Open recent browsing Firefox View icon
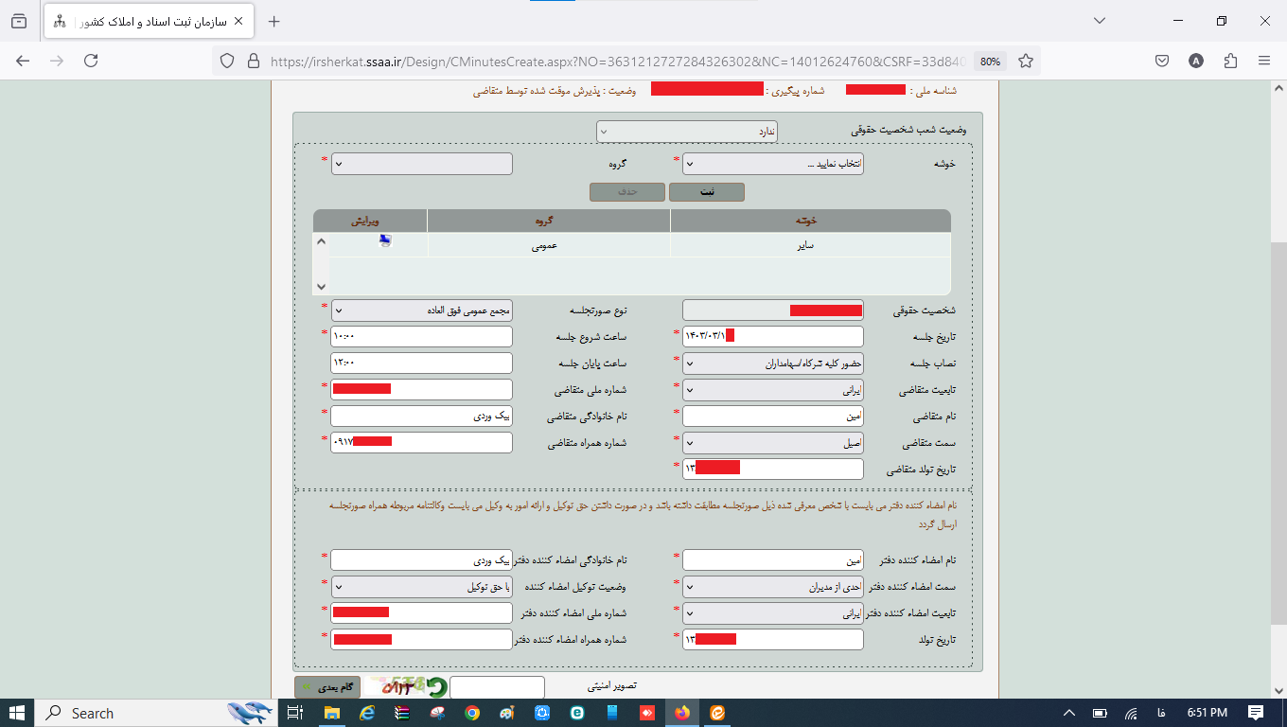This screenshot has width=1287, height=727. (x=19, y=21)
